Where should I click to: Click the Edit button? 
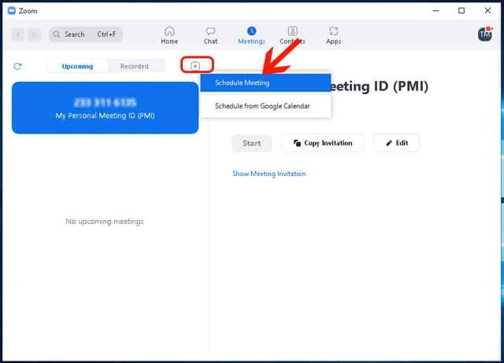click(x=396, y=143)
